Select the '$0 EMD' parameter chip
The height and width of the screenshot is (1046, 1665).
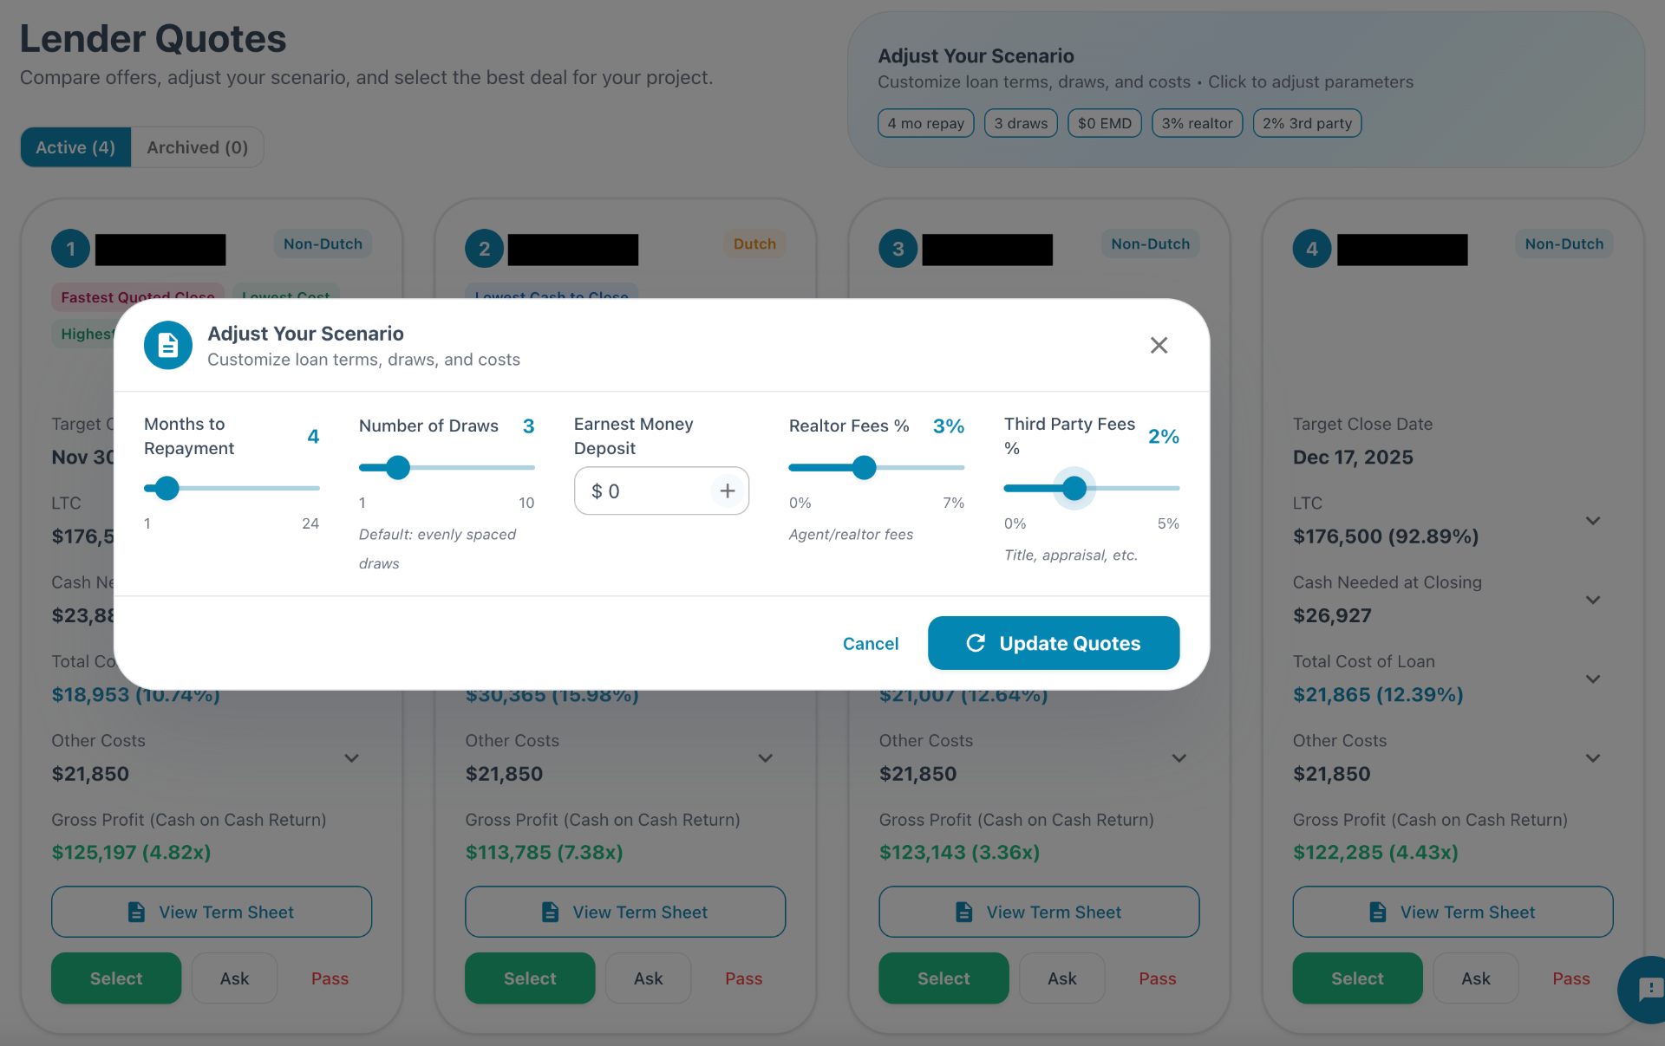click(1104, 123)
